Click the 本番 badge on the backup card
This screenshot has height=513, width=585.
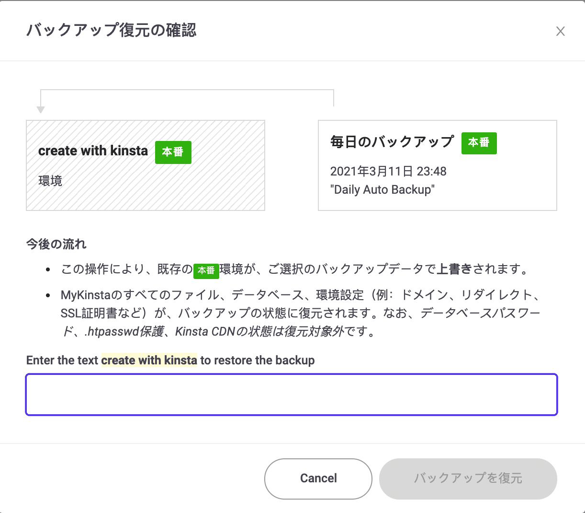point(479,143)
